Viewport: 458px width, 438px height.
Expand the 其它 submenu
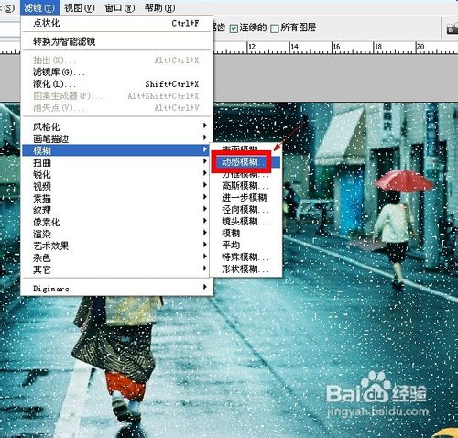(116, 269)
